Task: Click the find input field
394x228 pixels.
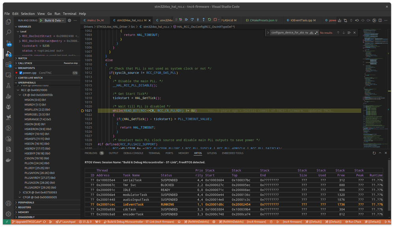Action: (x=287, y=33)
